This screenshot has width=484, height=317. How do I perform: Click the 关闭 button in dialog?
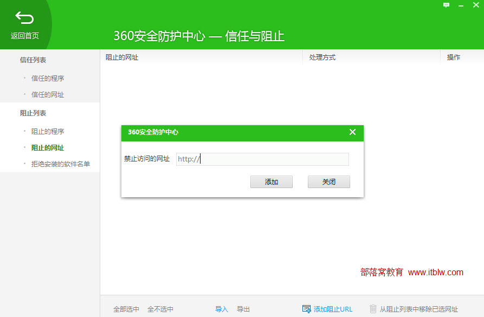329,182
